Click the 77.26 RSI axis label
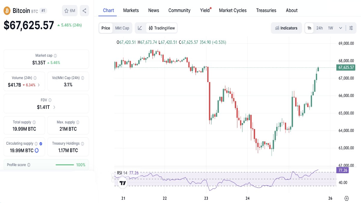361x203 pixels. coord(343,170)
